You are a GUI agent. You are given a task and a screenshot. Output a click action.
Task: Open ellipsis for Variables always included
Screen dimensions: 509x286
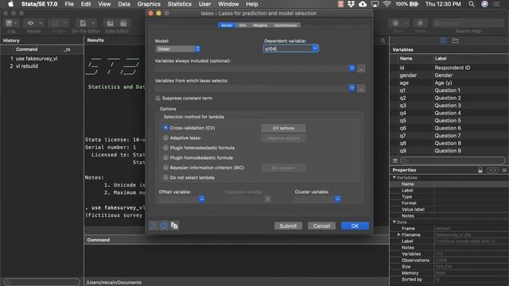coord(361,68)
